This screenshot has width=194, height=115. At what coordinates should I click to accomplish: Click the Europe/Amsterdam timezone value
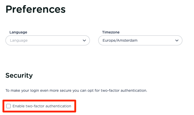116,40
